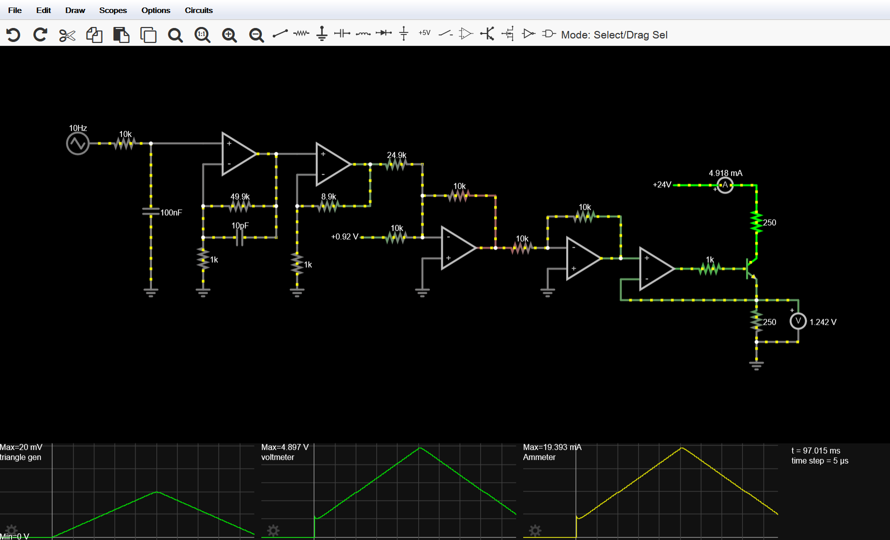Open Ammeter scope settings gear
This screenshot has width=890, height=540.
[x=535, y=530]
